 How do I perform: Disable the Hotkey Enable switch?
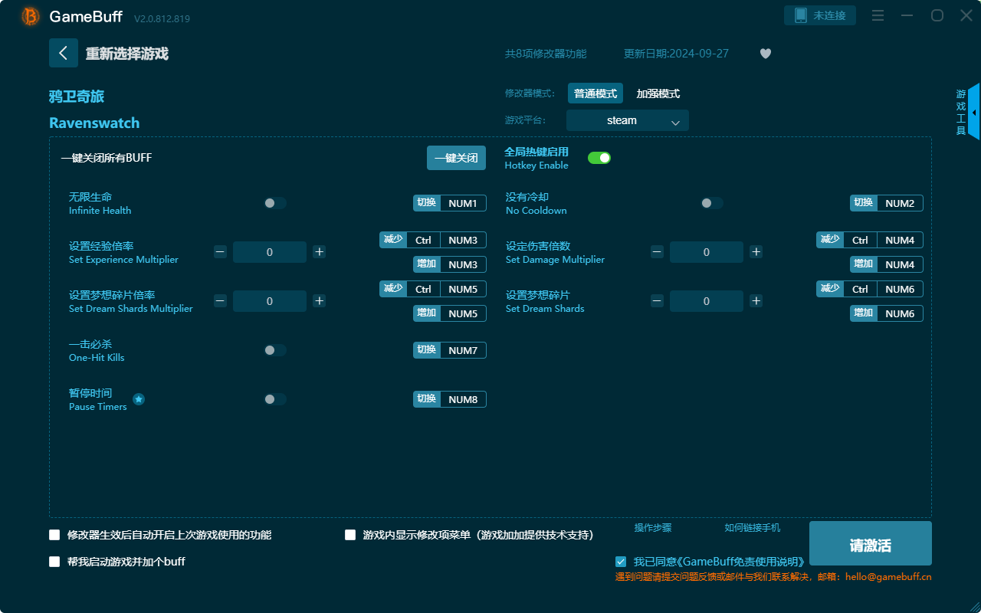(599, 157)
